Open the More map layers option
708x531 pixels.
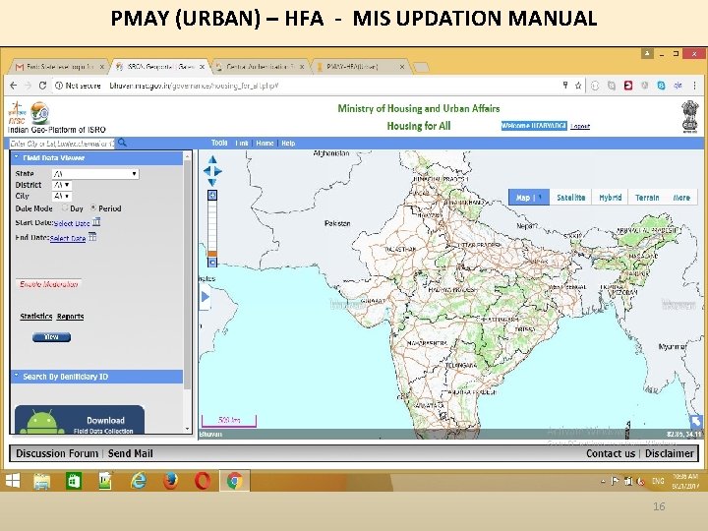click(x=681, y=198)
